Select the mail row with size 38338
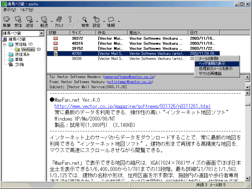This screenshot has width=252, height=189. [133, 59]
